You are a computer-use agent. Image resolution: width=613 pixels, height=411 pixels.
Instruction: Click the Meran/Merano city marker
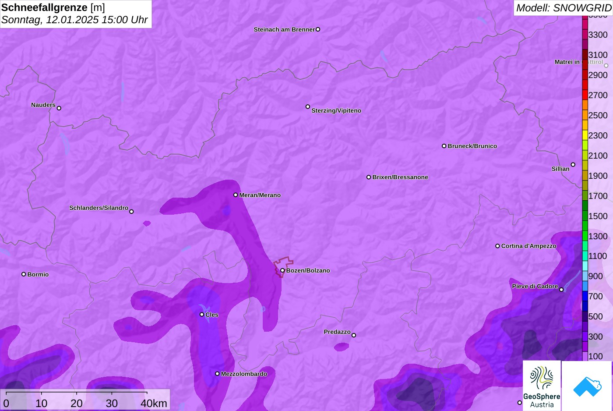pyautogui.click(x=236, y=195)
